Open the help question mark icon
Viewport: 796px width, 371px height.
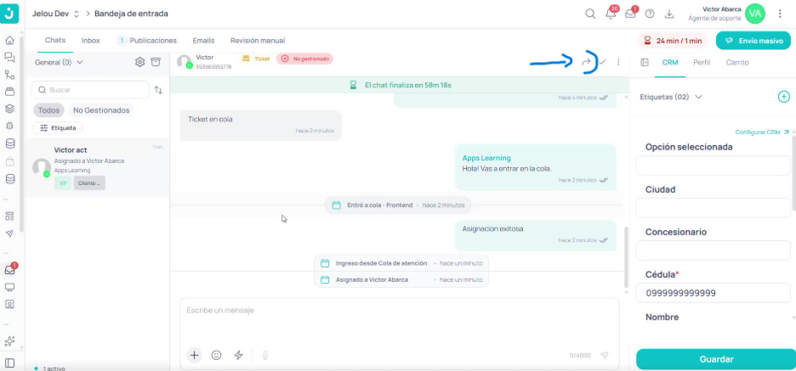(650, 14)
